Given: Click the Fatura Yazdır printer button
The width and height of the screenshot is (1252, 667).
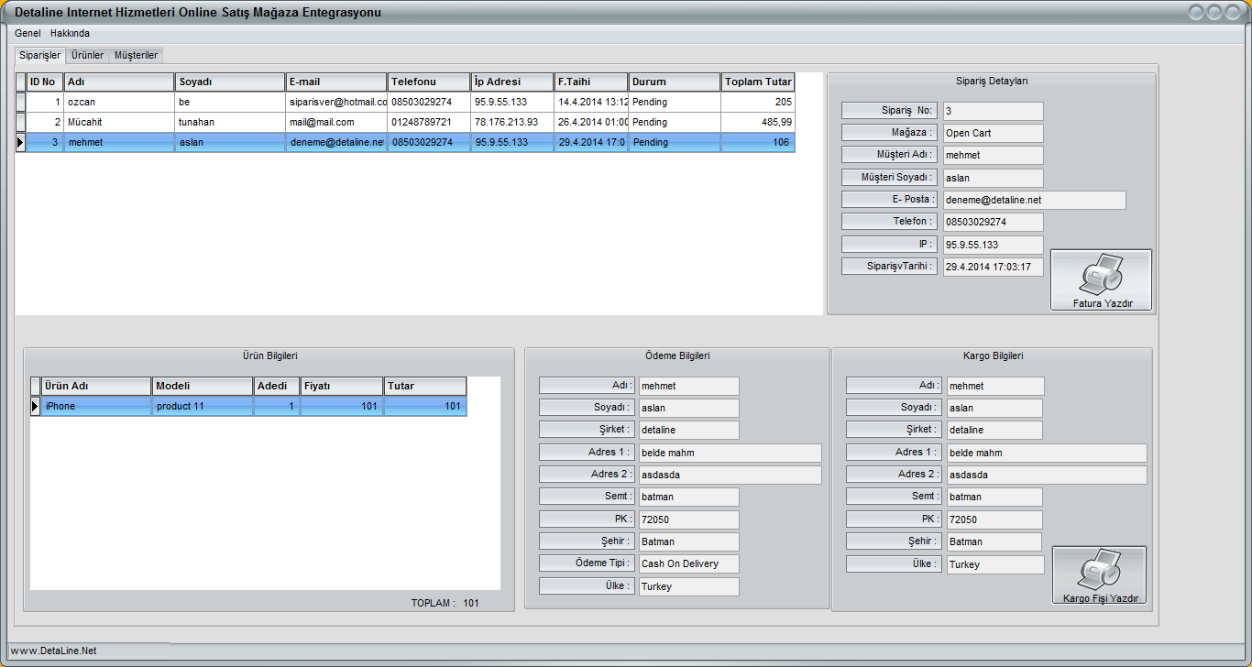Looking at the screenshot, I should [x=1101, y=280].
